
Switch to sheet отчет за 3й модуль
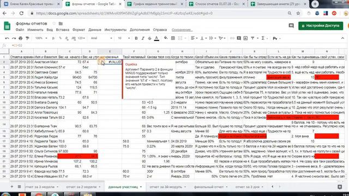[x=166, y=187]
